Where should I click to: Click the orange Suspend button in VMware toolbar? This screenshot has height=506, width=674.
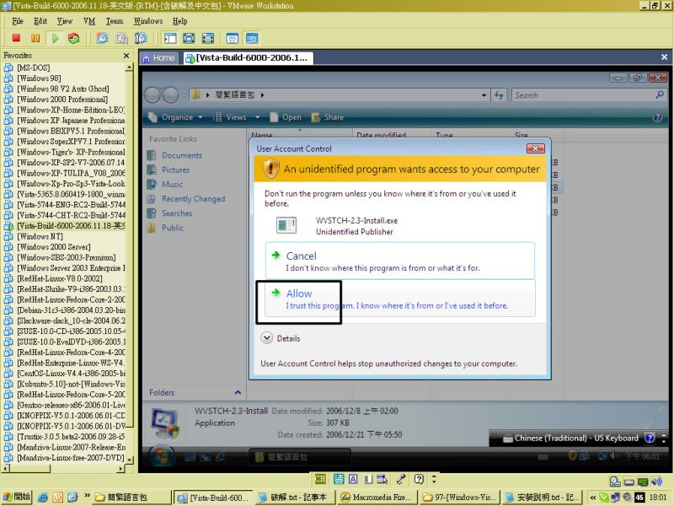click(x=35, y=38)
